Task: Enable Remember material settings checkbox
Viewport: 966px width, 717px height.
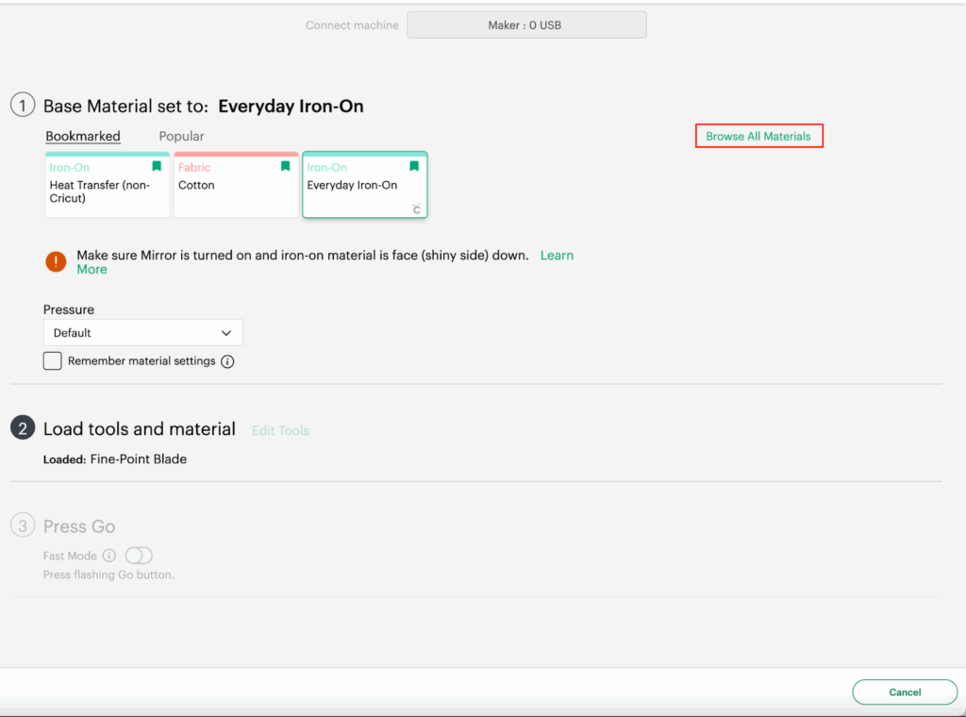Action: (53, 361)
